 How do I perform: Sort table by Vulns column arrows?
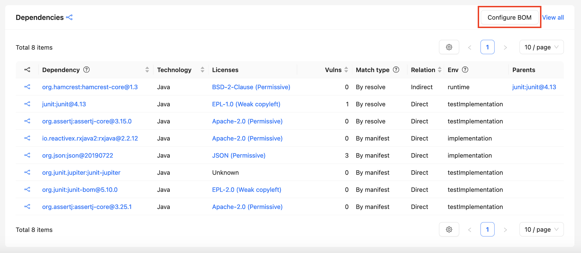click(x=346, y=70)
